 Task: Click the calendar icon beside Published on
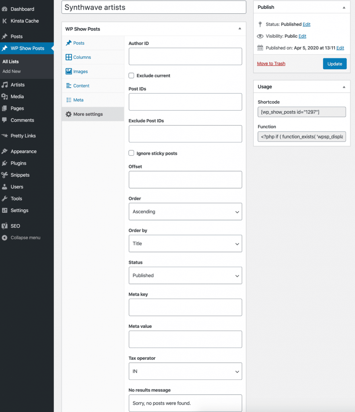[260, 47]
